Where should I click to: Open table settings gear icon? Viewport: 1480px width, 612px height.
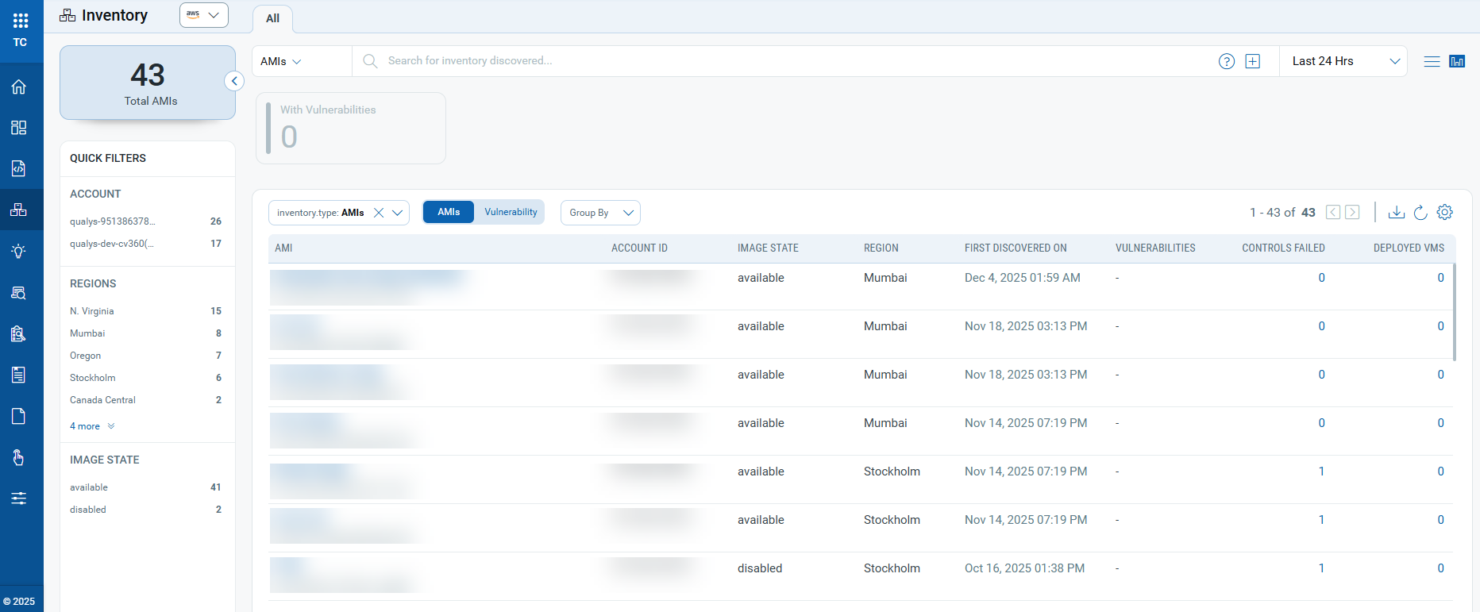(1445, 213)
